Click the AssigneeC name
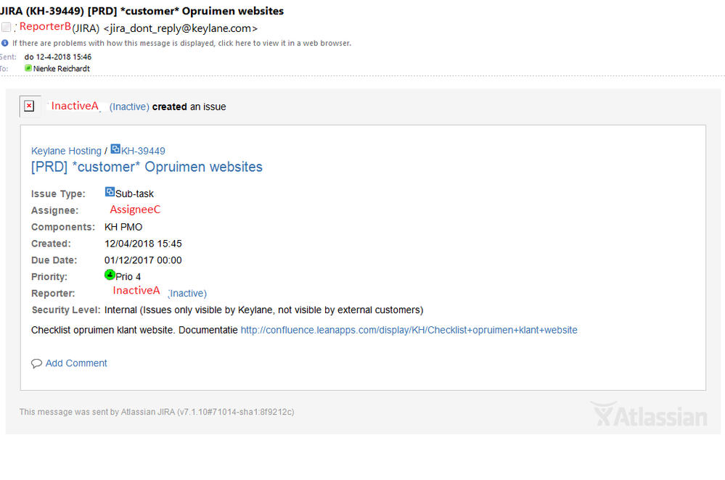Screen dimensions: 725x480 tap(135, 210)
